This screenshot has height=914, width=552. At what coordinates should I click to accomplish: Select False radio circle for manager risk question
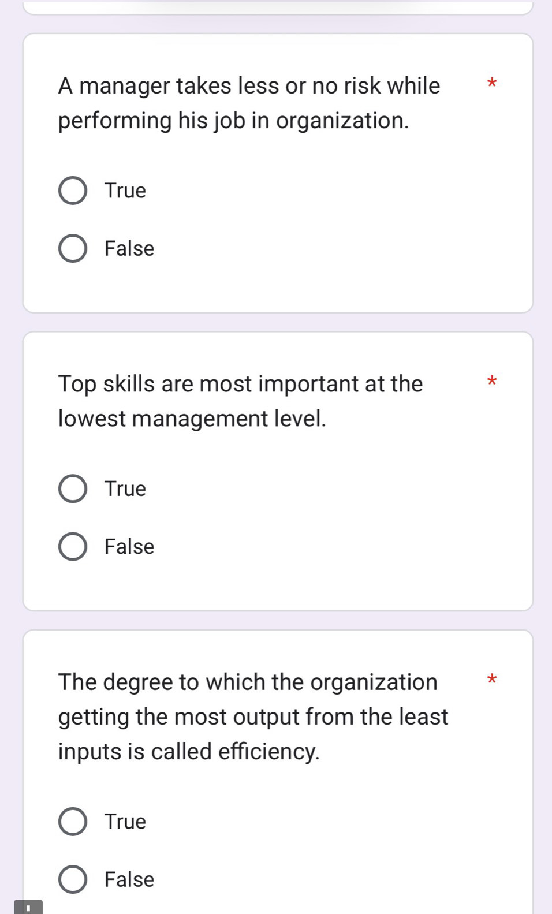[73, 249]
